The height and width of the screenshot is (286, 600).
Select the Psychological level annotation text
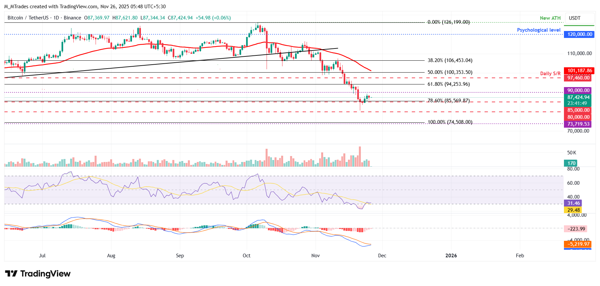538,30
